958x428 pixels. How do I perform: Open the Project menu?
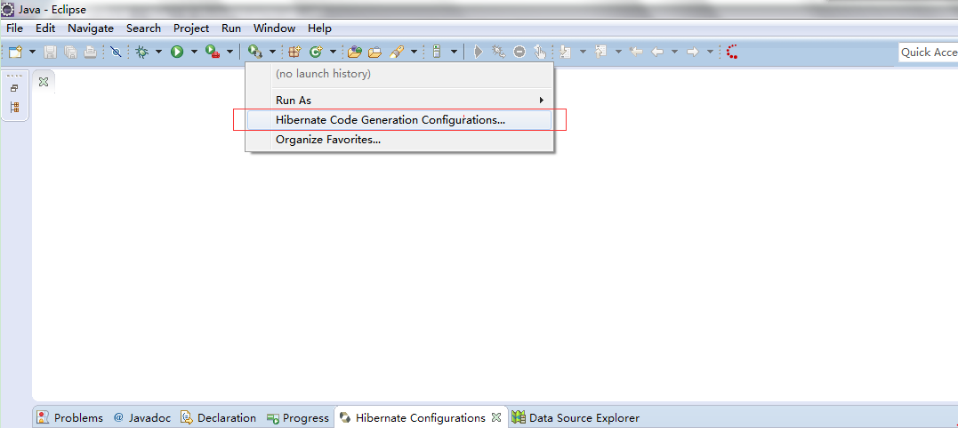click(191, 28)
